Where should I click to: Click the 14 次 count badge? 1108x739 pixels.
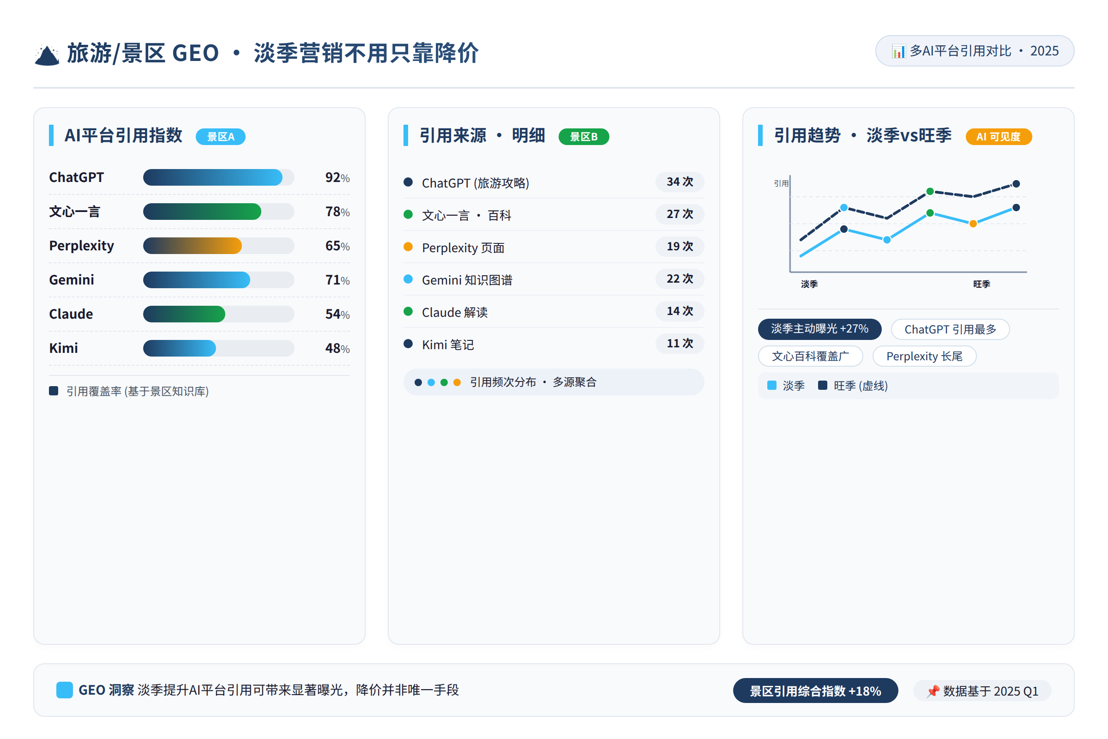[x=680, y=311]
